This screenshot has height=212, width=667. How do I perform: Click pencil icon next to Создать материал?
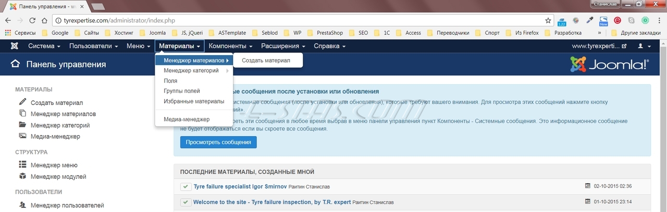click(22, 102)
